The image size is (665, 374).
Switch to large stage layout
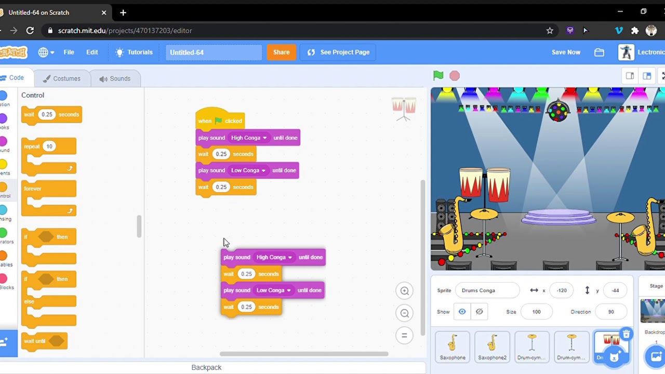647,76
